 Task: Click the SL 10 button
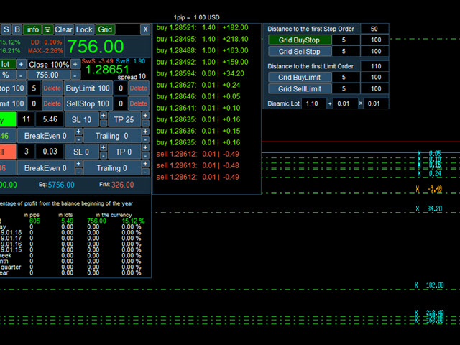coord(81,120)
